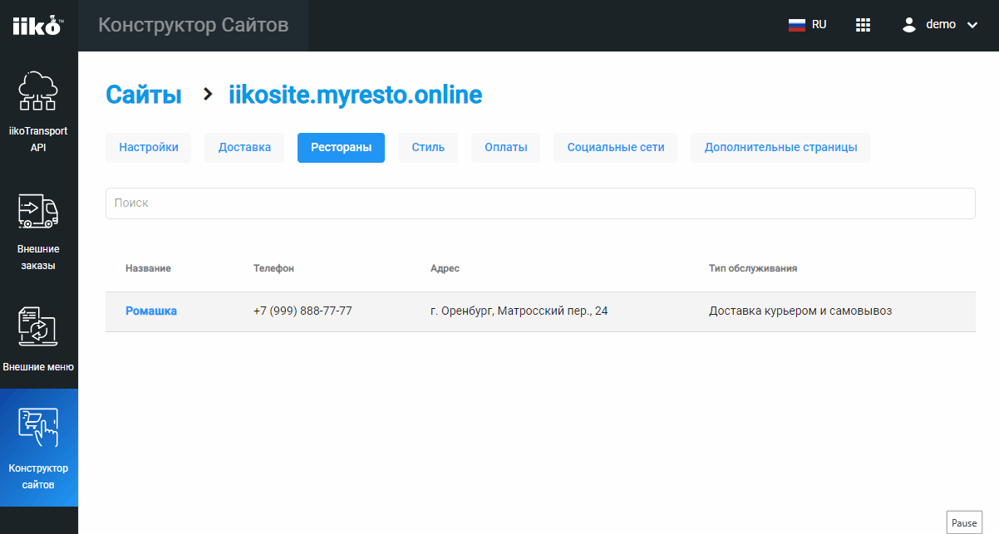The height and width of the screenshot is (534, 999).
Task: Open the Стиль tab
Action: pos(428,148)
